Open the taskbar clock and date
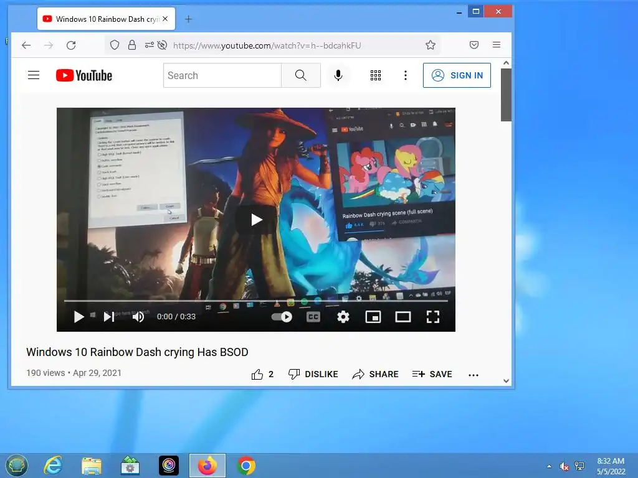The height and width of the screenshot is (478, 638). (x=611, y=466)
